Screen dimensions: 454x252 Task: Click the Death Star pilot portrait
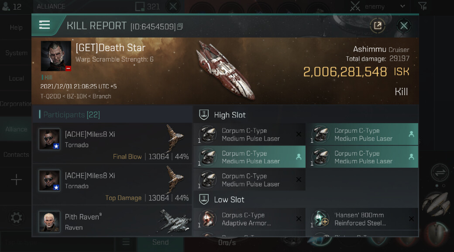[56, 56]
